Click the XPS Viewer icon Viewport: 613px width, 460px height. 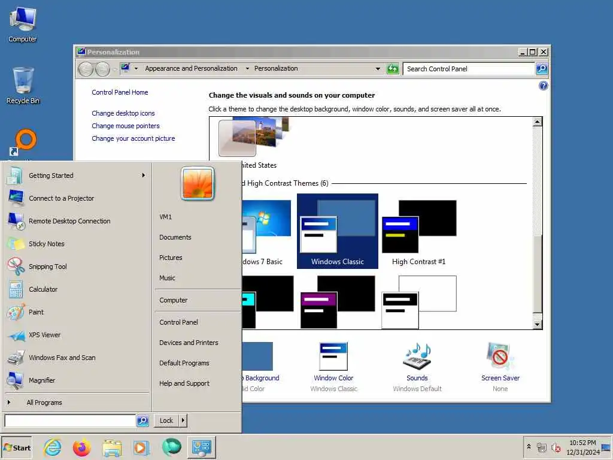point(16,335)
